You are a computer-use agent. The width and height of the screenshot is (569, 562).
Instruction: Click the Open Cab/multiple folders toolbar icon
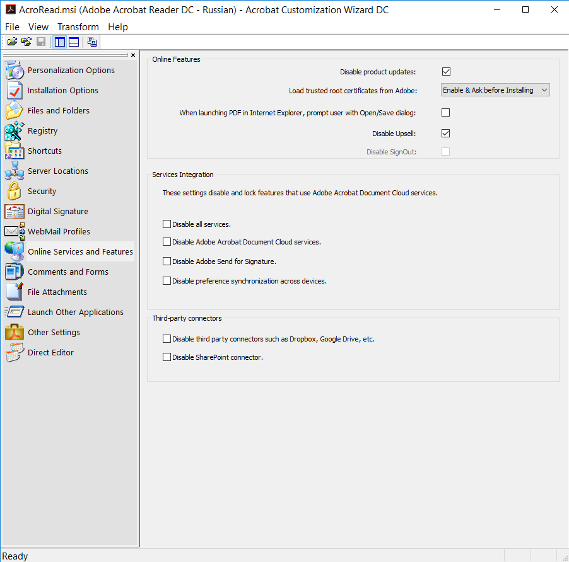point(26,42)
